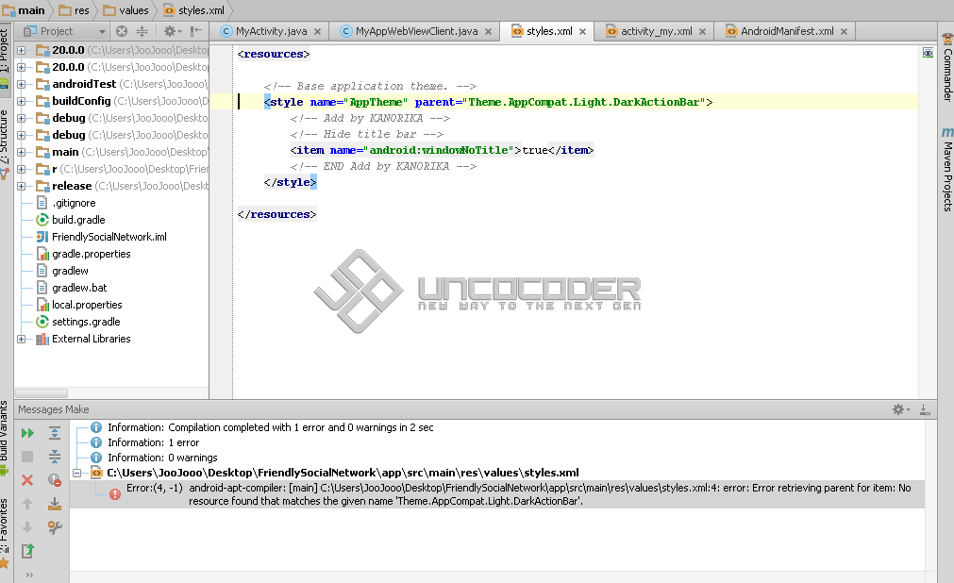Show more Messages toolbar actions (>>)
This screenshot has width=954, height=583.
tap(28, 575)
